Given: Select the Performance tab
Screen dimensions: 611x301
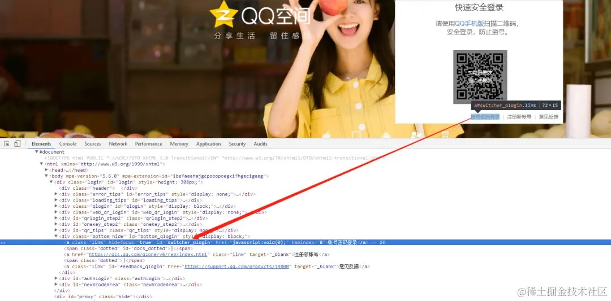Looking at the screenshot, I should [148, 143].
